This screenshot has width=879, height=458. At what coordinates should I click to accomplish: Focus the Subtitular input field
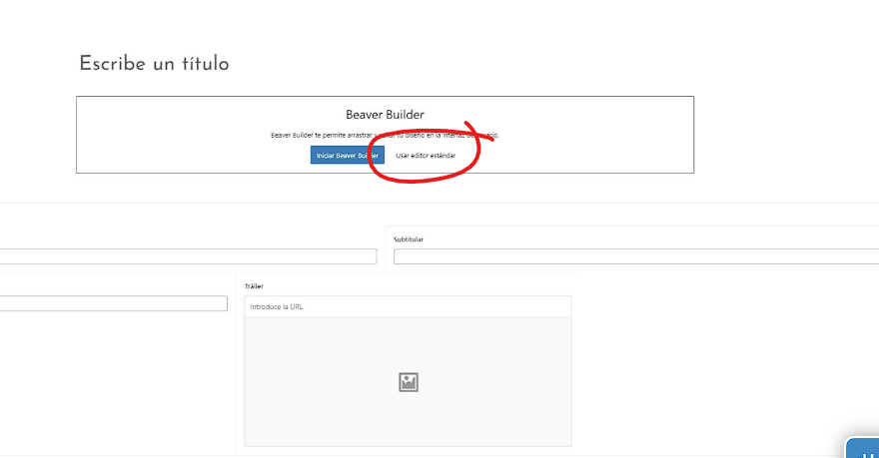point(635,256)
